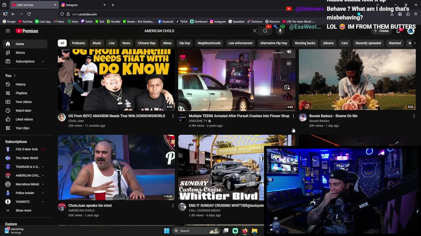Open the CALI. LEGENDS MEDIA channel link
Screen dimensions: 421x236
205,210
